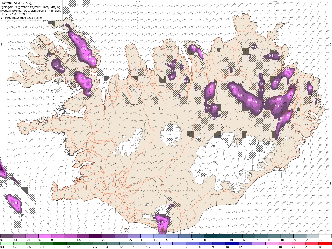332x249 pixels.
Task: Pick the upper legend swatch starting at 18
Action: [287, 236]
